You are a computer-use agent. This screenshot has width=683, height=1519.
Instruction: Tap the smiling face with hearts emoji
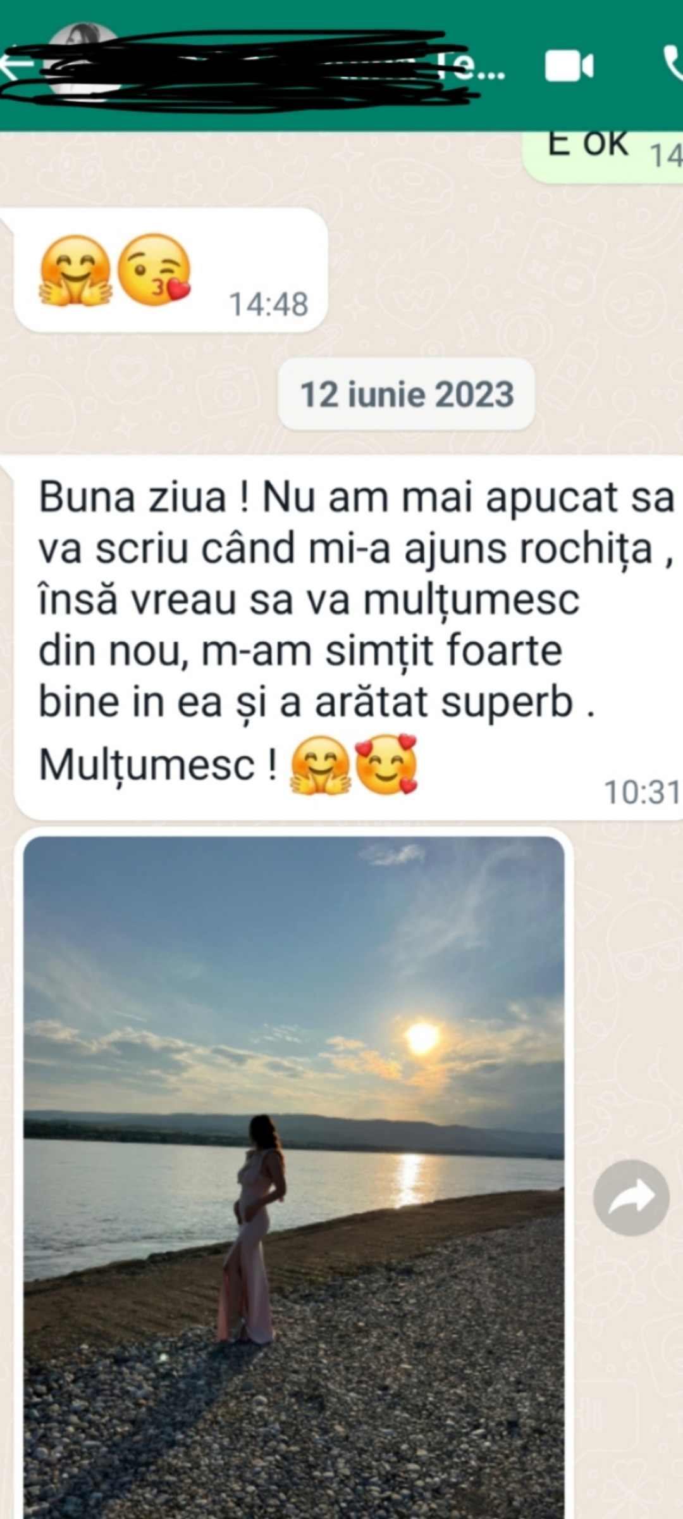tap(386, 764)
